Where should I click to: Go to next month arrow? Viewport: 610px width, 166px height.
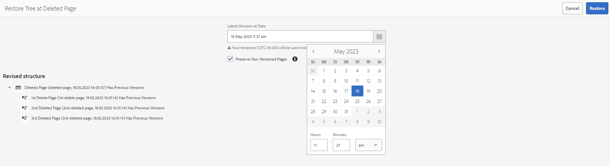pyautogui.click(x=379, y=51)
